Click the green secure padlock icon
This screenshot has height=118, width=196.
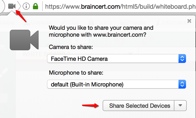click(35, 6)
